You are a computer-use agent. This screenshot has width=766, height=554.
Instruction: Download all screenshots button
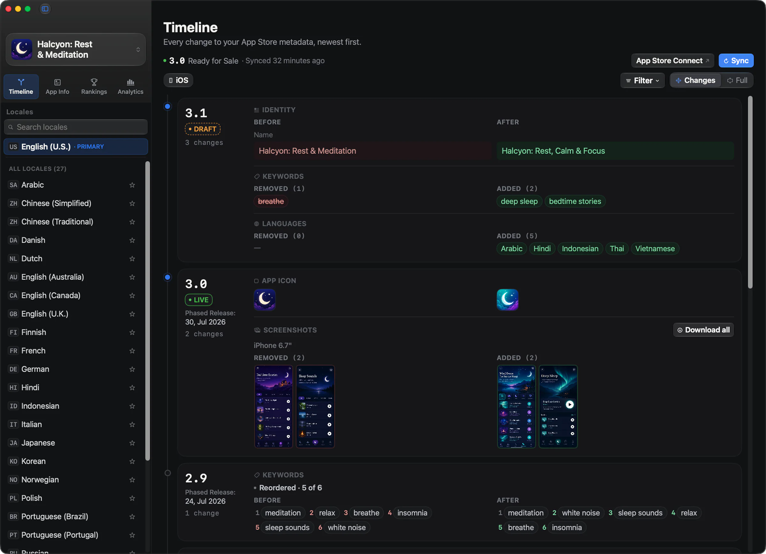(x=703, y=330)
